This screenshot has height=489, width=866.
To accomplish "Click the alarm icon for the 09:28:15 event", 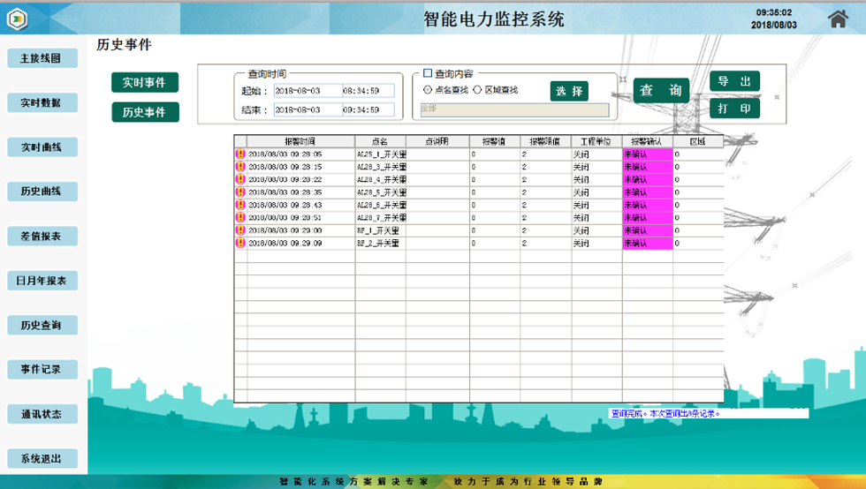I will 240,166.
